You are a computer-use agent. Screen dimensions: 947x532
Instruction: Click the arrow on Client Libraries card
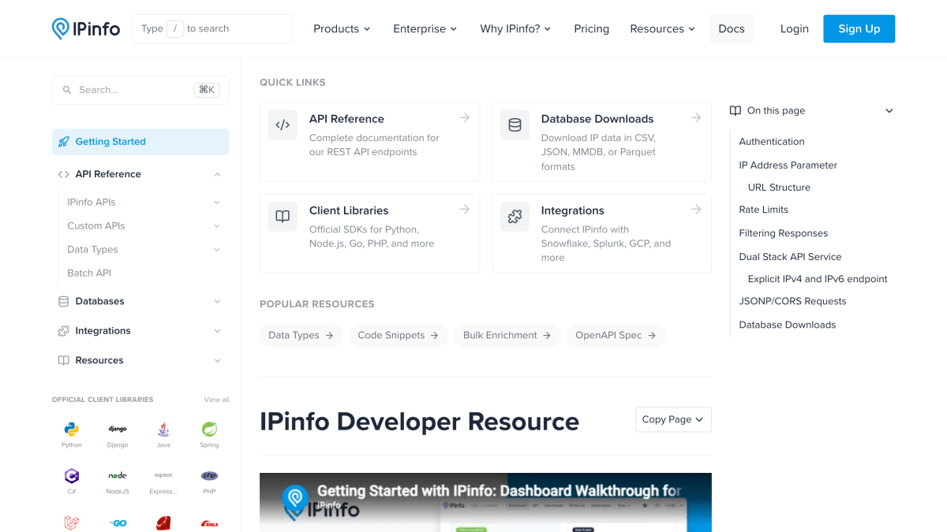pyautogui.click(x=465, y=209)
